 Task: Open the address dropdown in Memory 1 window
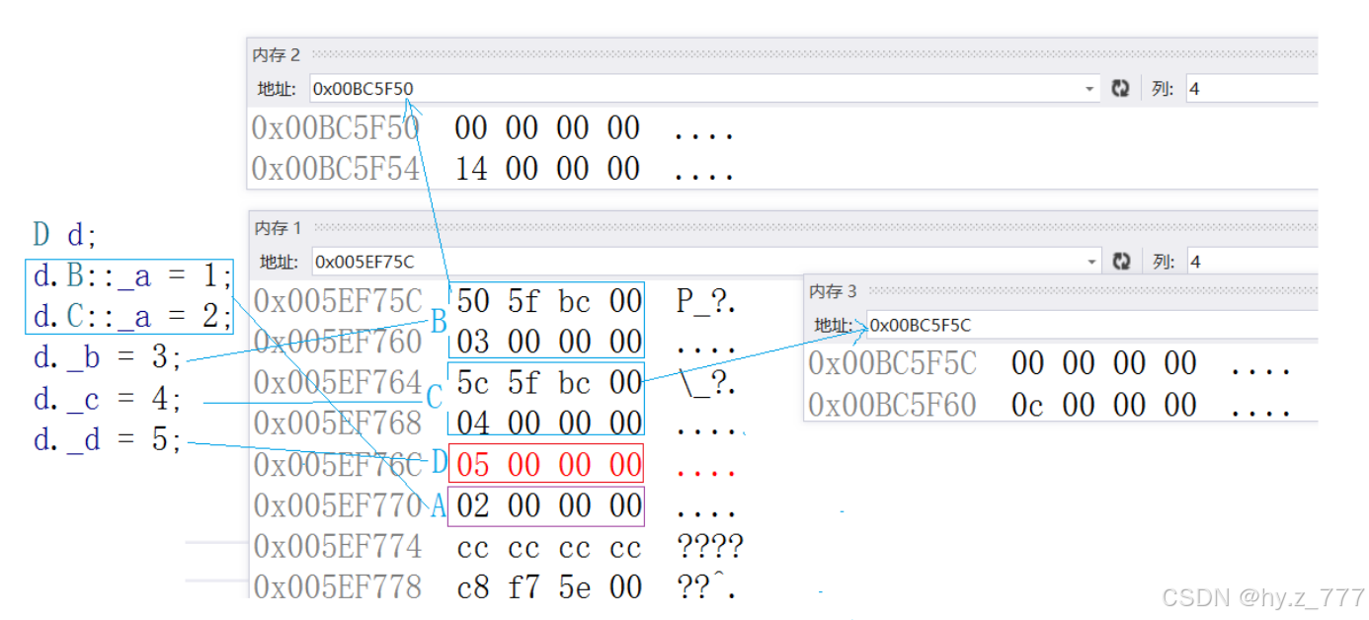click(x=1090, y=262)
